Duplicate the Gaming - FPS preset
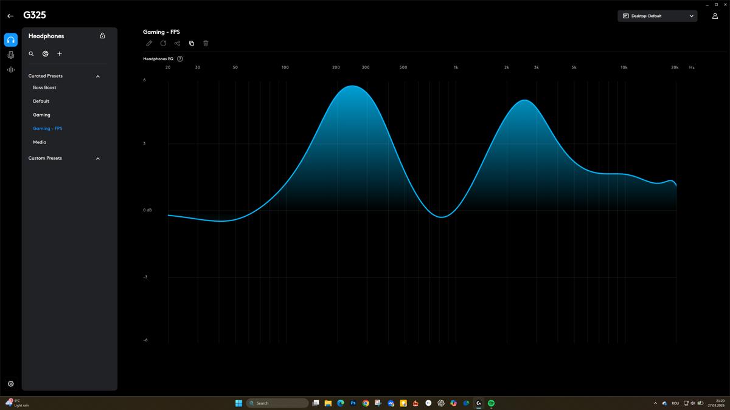This screenshot has width=730, height=410. [192, 44]
